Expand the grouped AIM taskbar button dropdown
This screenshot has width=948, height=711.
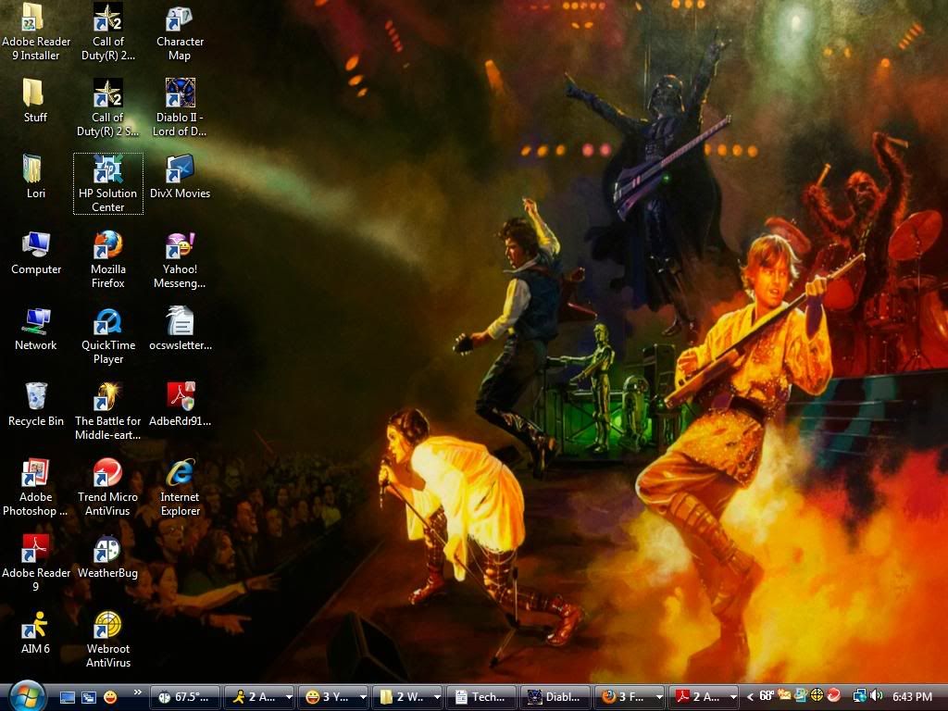(289, 697)
